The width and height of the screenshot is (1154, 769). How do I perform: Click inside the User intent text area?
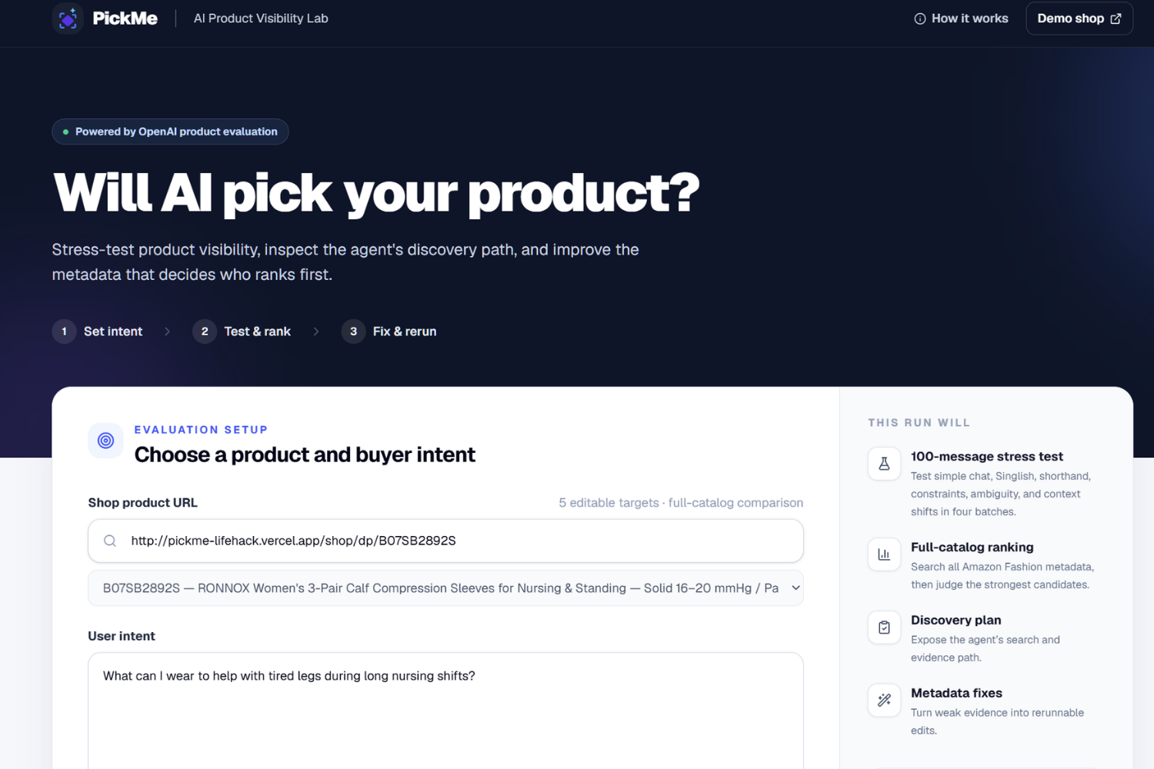tap(445, 711)
